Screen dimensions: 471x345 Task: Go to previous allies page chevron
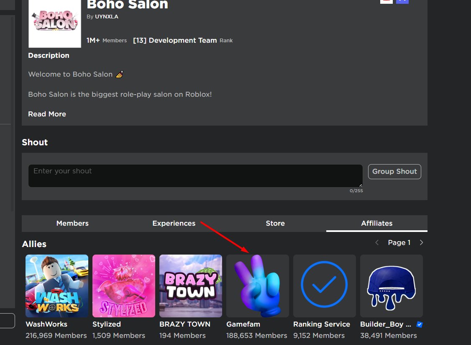pos(377,242)
